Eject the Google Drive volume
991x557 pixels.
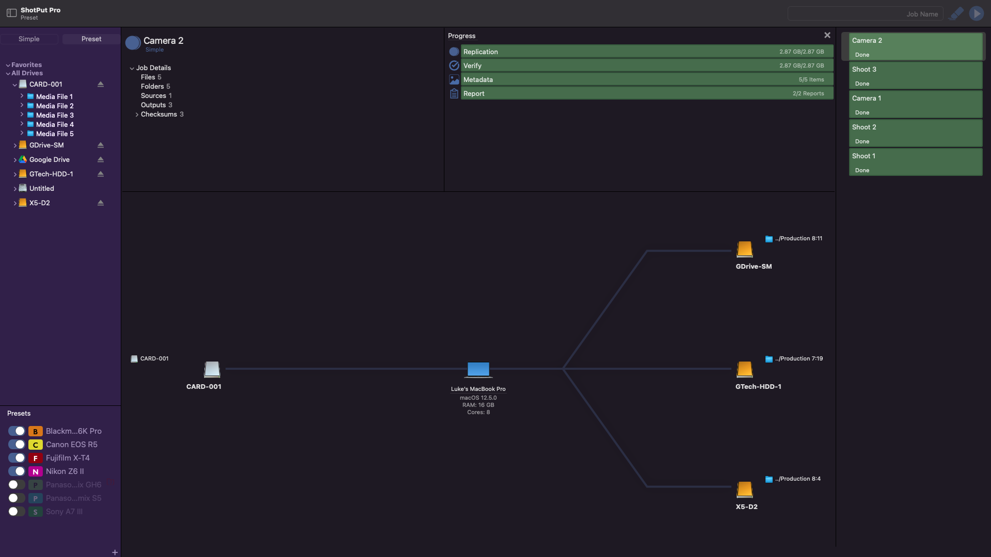[x=101, y=160]
